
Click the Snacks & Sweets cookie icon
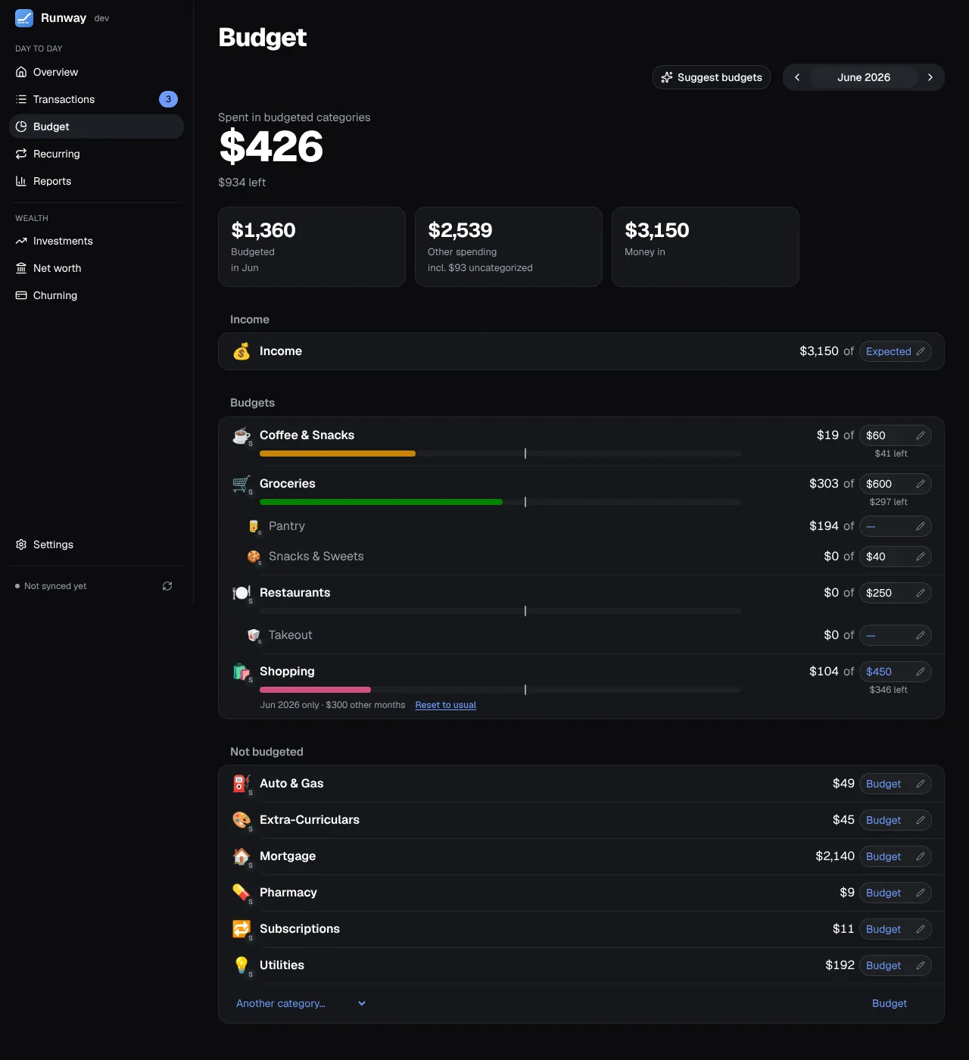pos(254,556)
